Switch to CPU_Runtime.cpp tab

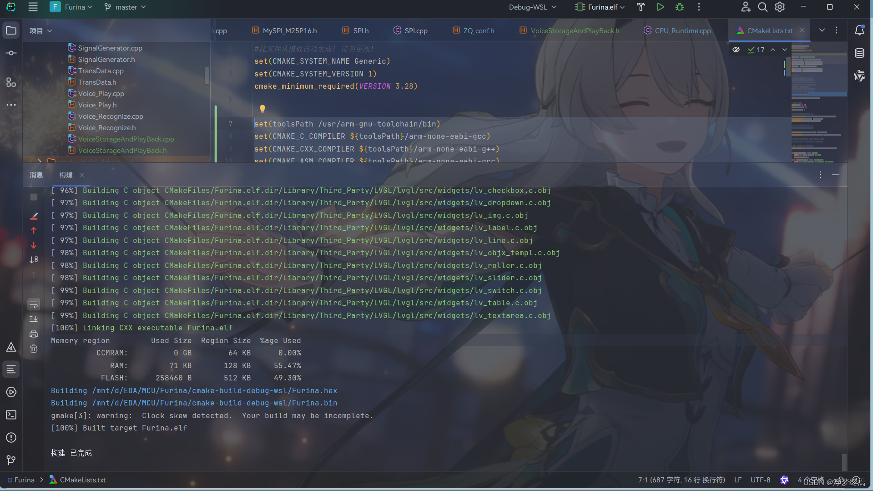coord(677,30)
